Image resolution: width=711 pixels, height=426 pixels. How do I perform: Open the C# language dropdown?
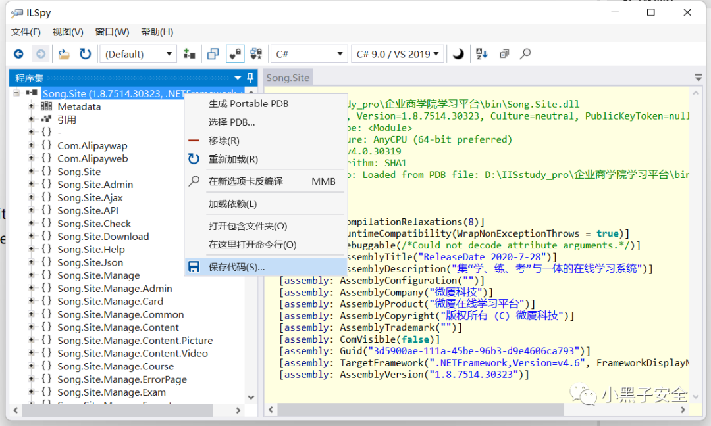(309, 54)
